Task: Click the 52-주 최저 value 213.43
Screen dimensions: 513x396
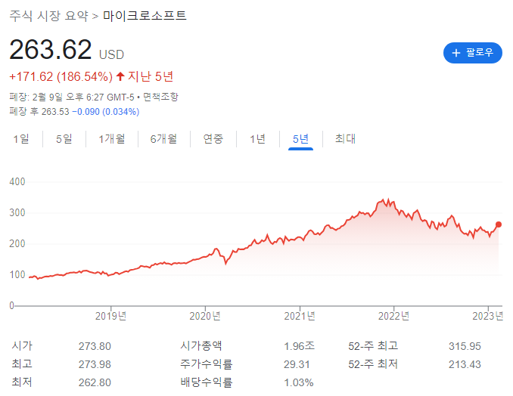Action: tap(465, 364)
